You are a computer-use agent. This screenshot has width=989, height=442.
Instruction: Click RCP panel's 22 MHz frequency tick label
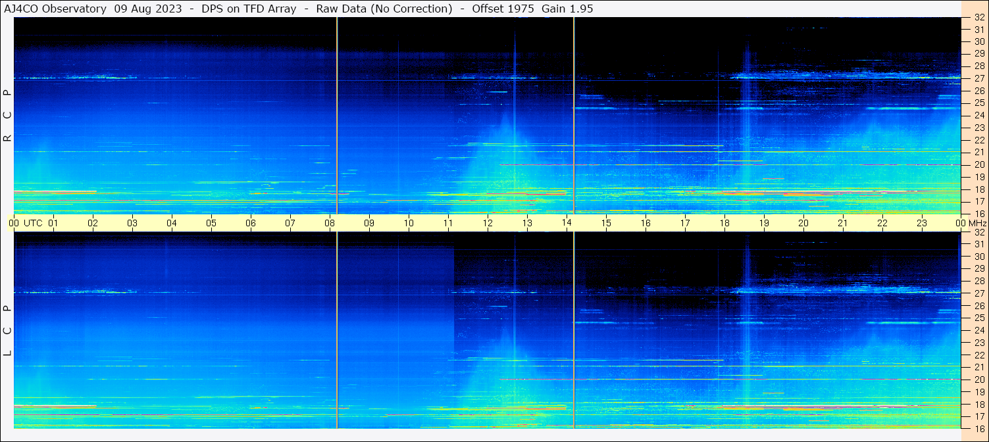[979, 140]
